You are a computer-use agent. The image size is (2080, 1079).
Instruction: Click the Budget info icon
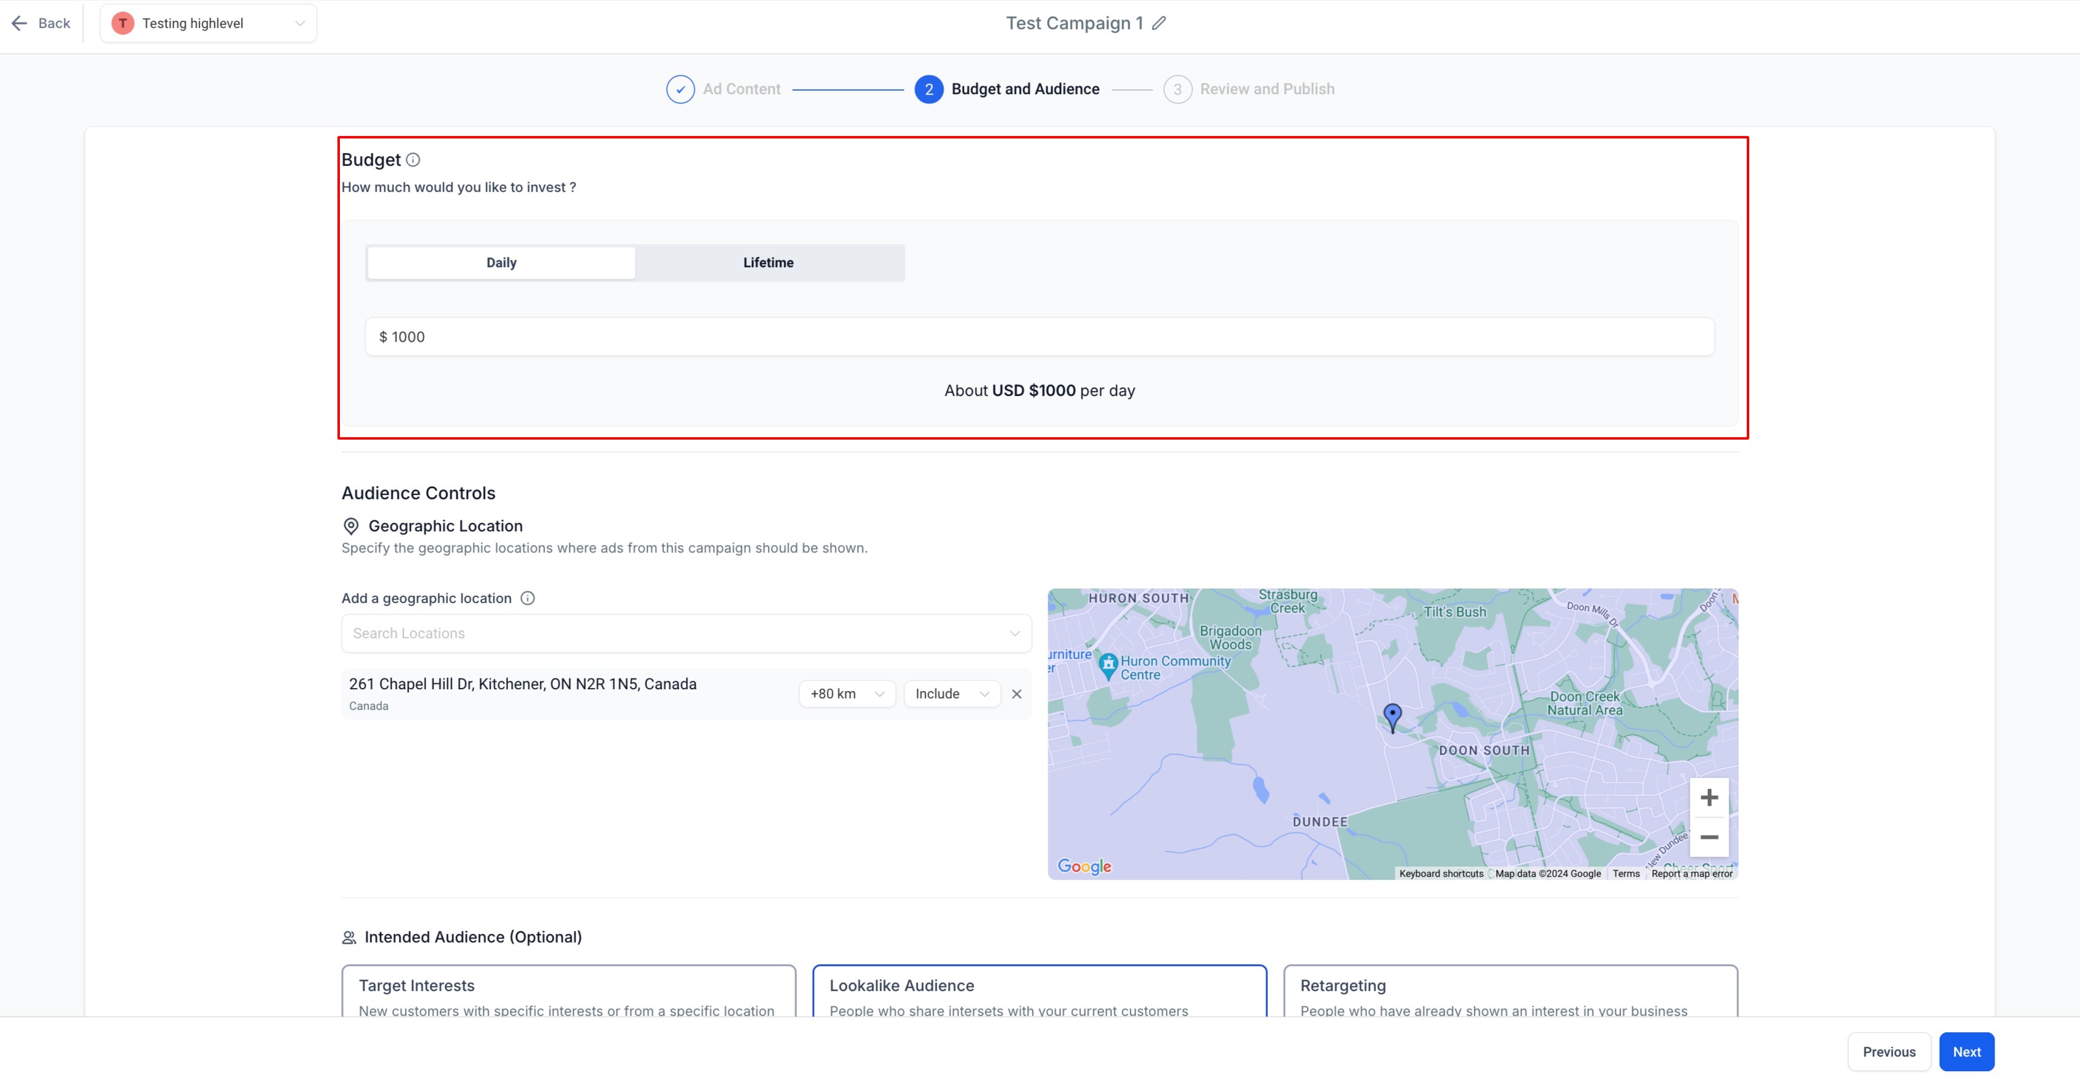click(x=413, y=160)
